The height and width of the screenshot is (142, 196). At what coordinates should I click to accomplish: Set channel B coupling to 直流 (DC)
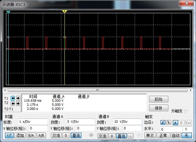point(121,136)
